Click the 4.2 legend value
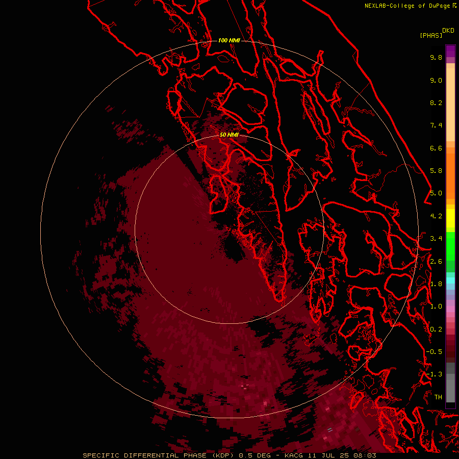The width and height of the screenshot is (459, 459). pos(436,216)
